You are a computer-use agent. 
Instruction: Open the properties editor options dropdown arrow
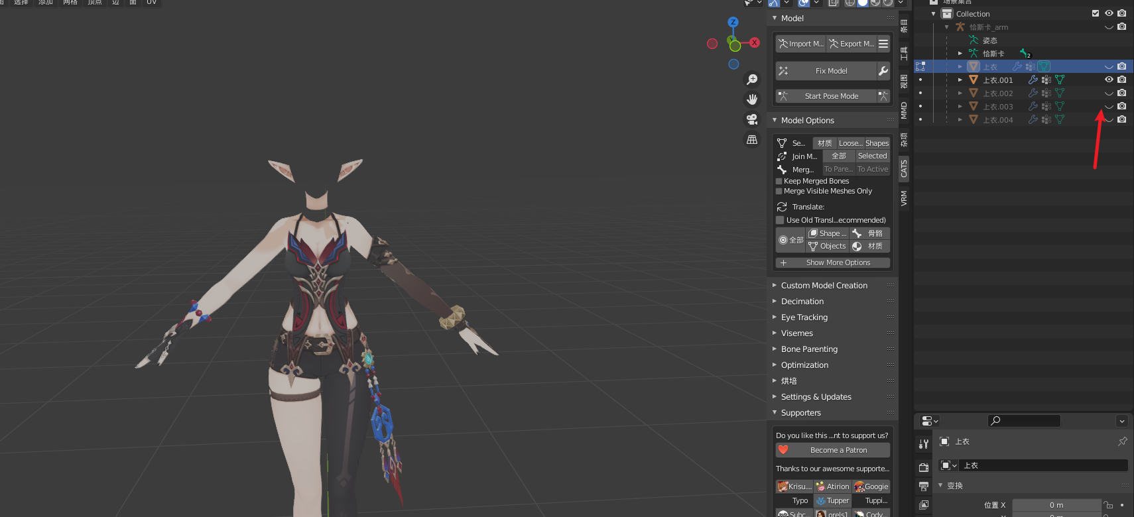(1122, 421)
